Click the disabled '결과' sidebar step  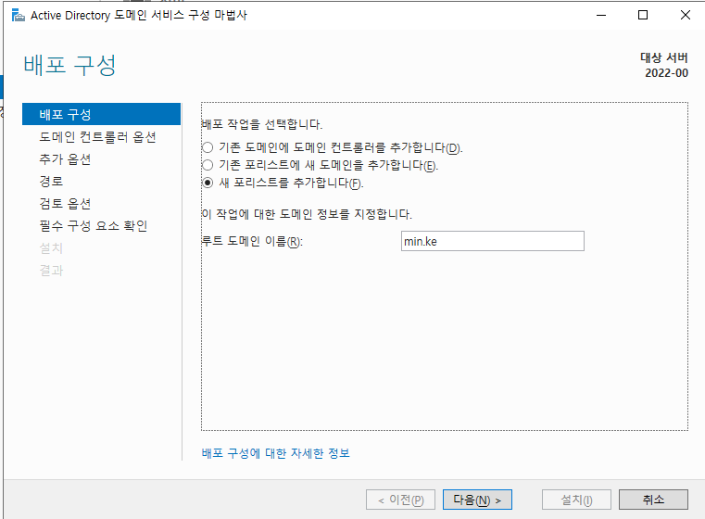pos(51,271)
